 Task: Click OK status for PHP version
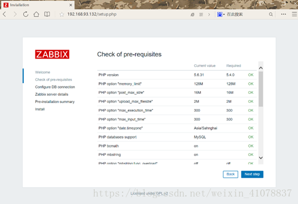click(x=251, y=75)
